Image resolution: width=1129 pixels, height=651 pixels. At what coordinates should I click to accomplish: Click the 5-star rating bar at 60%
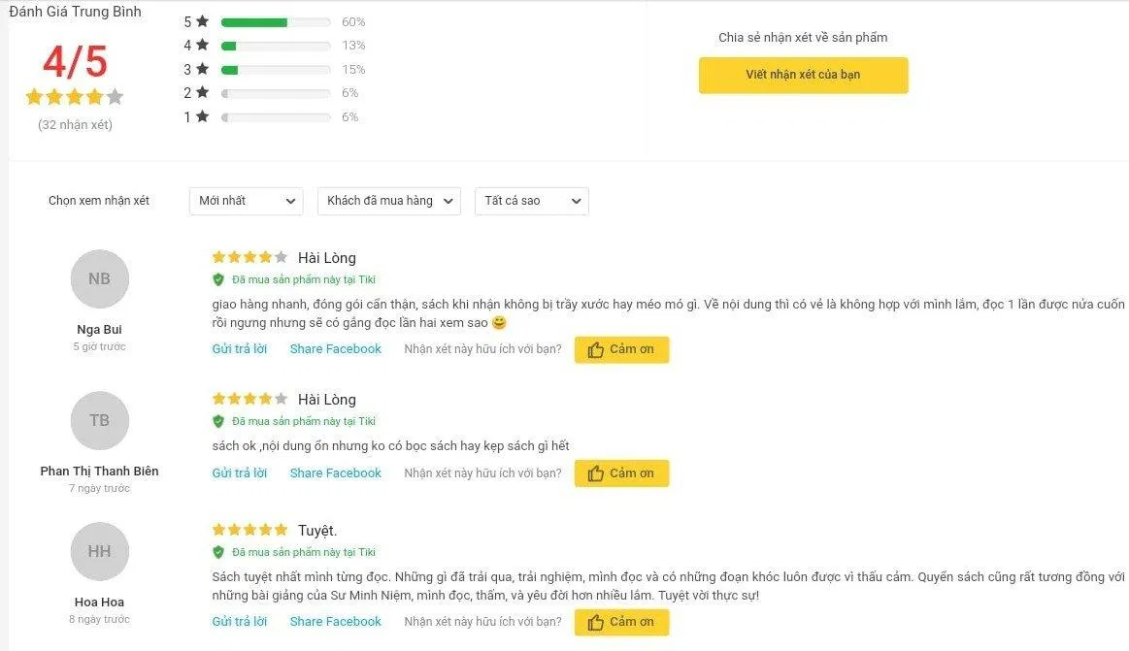pos(275,22)
